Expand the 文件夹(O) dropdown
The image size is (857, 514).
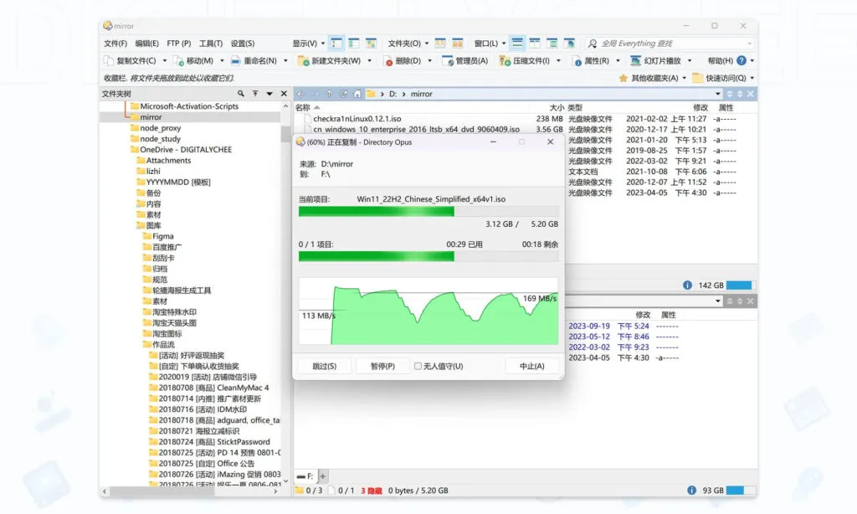tap(427, 44)
